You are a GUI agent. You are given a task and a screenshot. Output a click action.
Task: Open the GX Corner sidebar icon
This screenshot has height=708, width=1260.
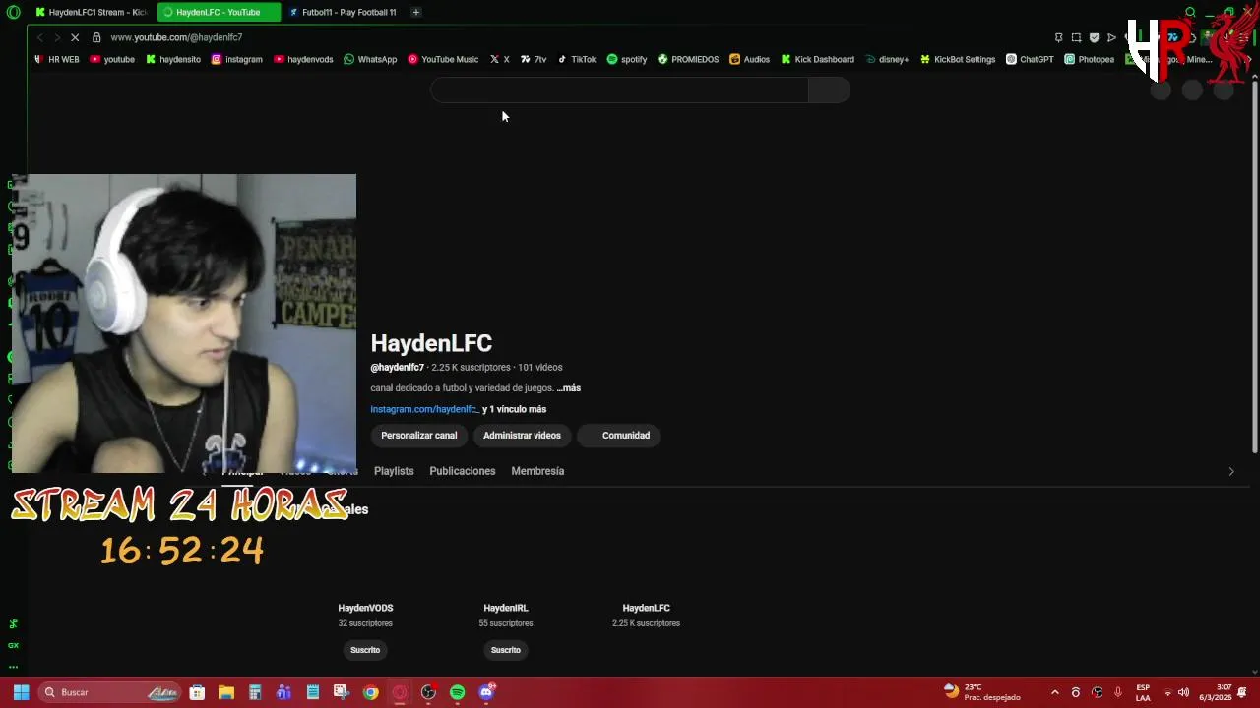(x=13, y=645)
